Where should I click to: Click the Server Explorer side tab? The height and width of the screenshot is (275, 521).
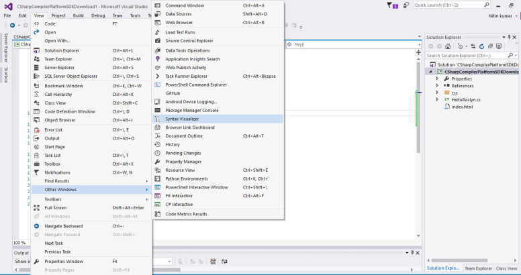(x=5, y=48)
